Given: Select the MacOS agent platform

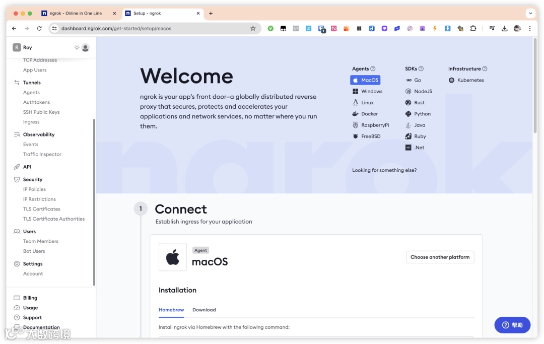Looking at the screenshot, I should click(x=365, y=80).
